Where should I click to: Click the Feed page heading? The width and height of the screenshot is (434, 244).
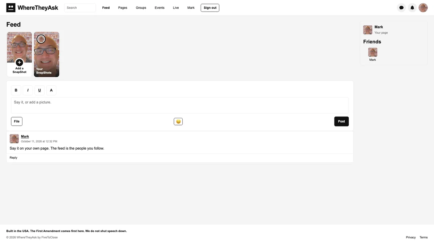13,25
